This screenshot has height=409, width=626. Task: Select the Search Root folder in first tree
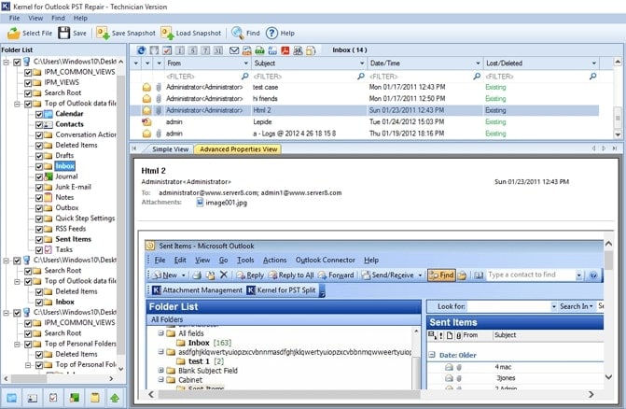pos(63,92)
